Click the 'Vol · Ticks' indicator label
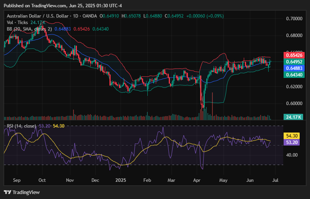This screenshot has height=199, width=310. [x=17, y=23]
